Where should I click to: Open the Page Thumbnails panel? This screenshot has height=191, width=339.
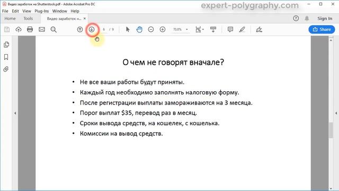coord(6,45)
